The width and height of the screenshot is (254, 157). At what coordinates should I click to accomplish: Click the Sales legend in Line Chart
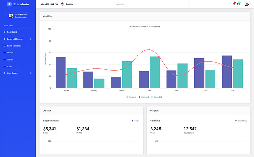tap(135, 121)
